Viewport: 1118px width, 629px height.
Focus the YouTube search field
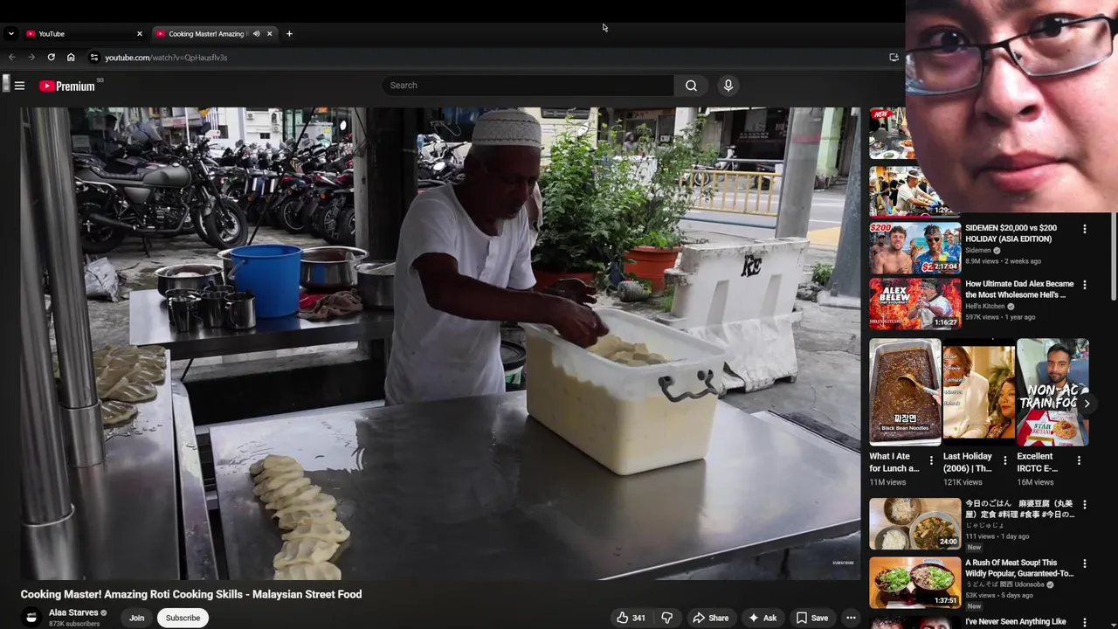pos(528,86)
